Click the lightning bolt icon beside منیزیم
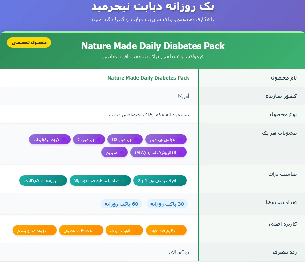305x262 pixels. [121, 153]
